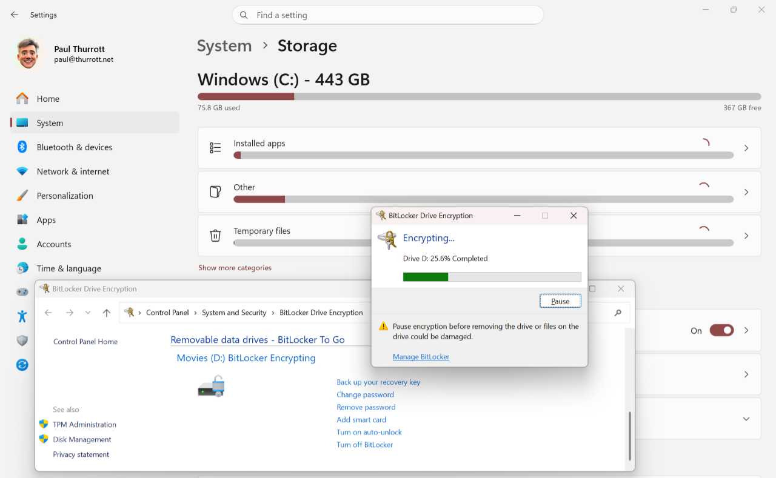
Task: Click the Manage BitLocker link
Action: [421, 357]
